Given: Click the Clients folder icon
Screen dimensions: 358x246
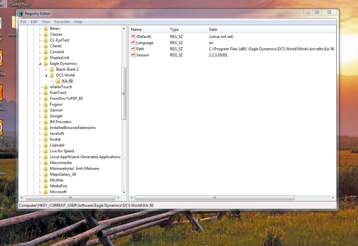Looking at the screenshot, I should click(46, 46).
